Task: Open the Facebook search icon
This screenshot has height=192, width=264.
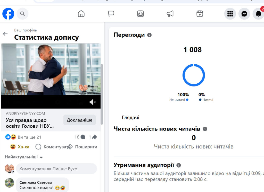Action: pos(22,14)
